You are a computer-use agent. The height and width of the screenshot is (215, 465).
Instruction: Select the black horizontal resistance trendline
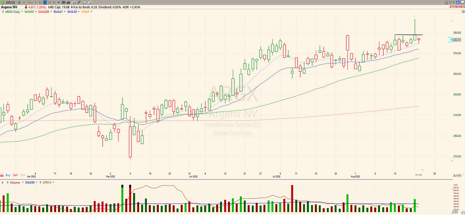tap(409, 35)
